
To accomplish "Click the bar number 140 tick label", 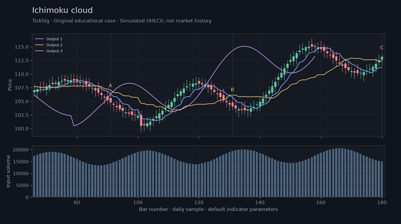I will [260, 202].
